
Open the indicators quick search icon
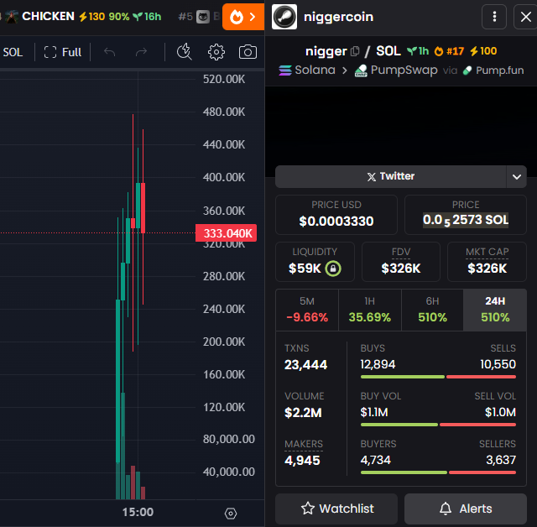click(185, 52)
